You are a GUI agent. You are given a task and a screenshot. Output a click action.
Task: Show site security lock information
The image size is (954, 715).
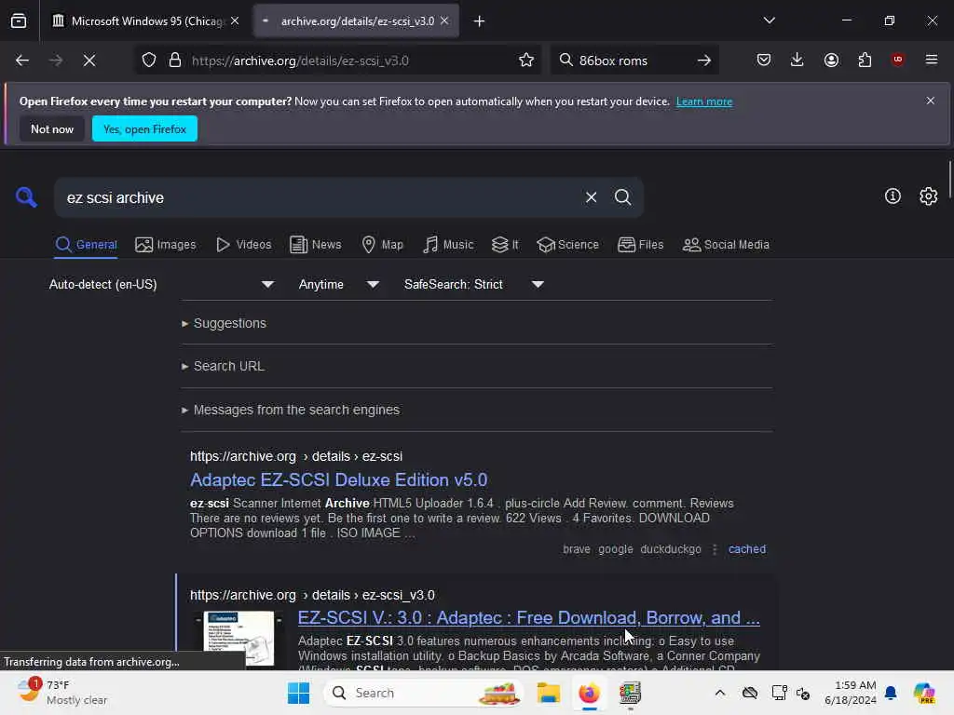click(x=175, y=61)
